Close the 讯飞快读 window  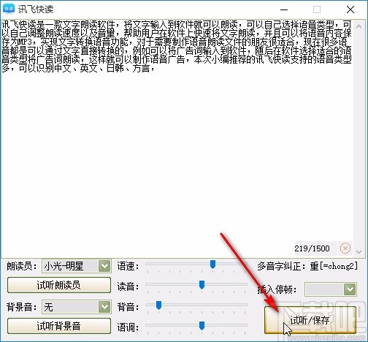pos(350,9)
